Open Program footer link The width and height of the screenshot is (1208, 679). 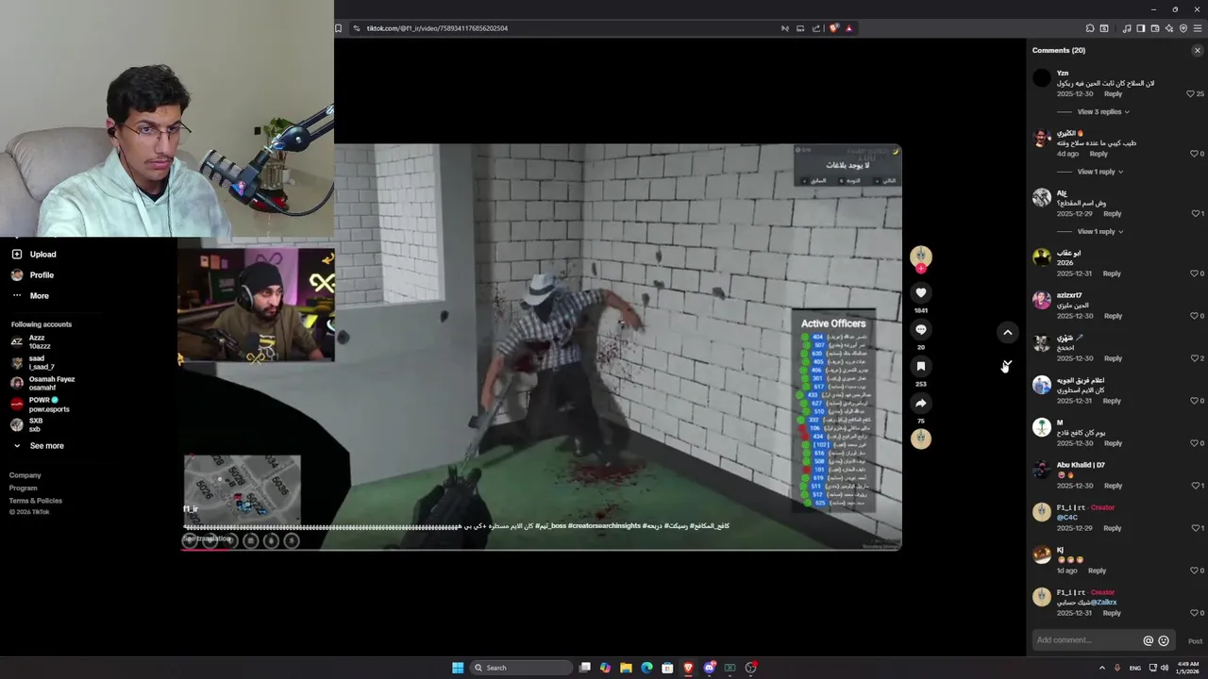tap(24, 488)
